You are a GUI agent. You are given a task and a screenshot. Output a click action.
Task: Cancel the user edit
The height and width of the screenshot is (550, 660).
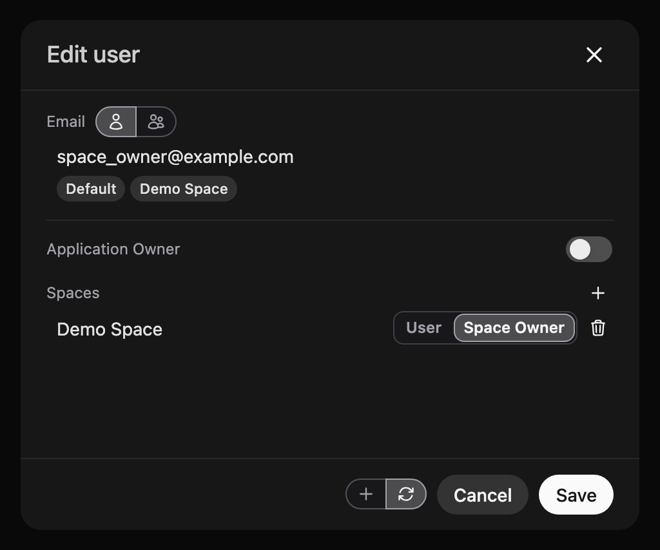482,495
